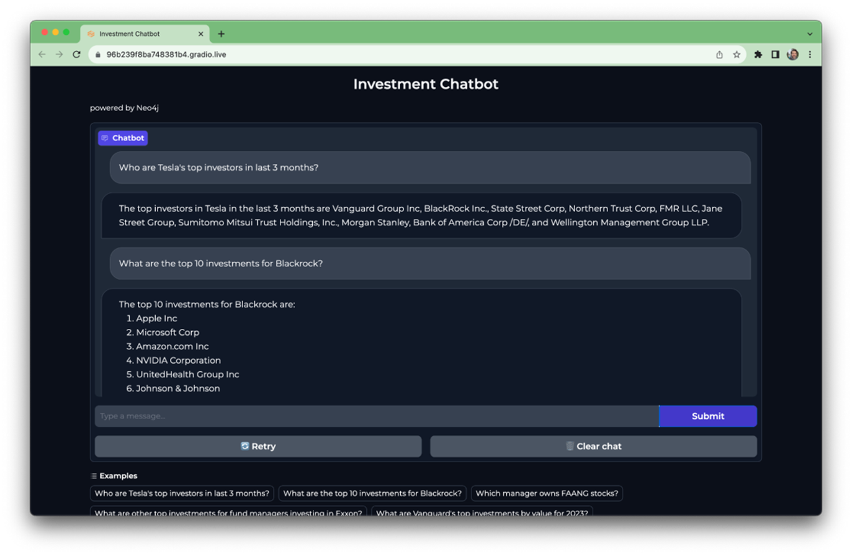Viewport: 852px width, 556px height.
Task: Choose example 'Which manager owns FAANG stocks?'
Action: pos(547,493)
